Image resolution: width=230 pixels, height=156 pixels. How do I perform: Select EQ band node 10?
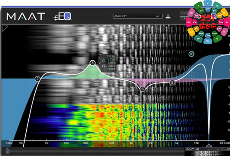(x=191, y=54)
